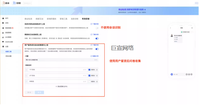Open the 首页 home icon in sidebar
The width and height of the screenshot is (200, 106).
3,18
